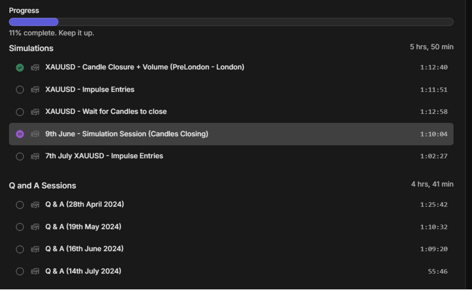Click video icon beside Q & A 28th April 2024

tap(35, 205)
